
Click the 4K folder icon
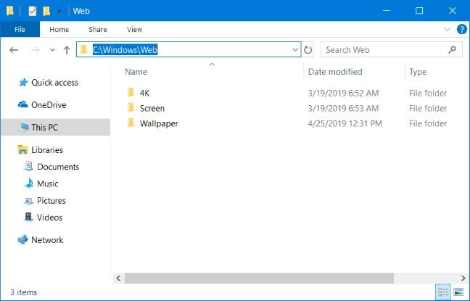131,93
